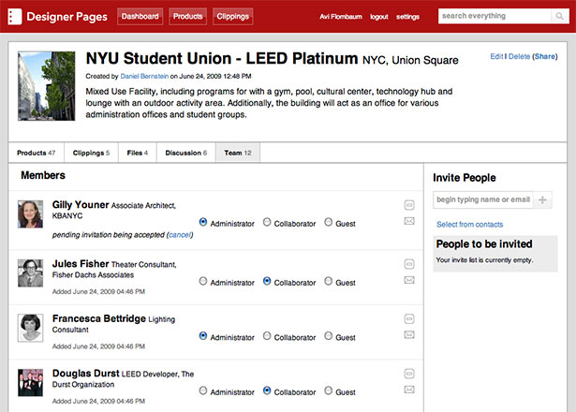The width and height of the screenshot is (576, 412).
Task: Click the Avi Flombaum user link
Action: point(341,17)
